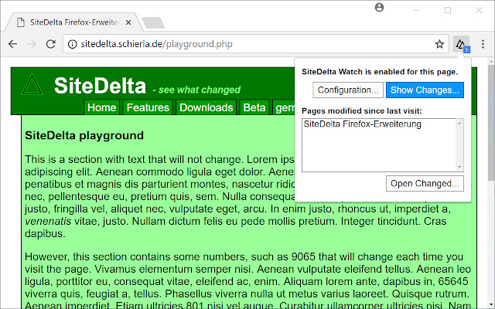
Task: Close the SiteDelta Firefox-Erweiterung tab
Action: pyautogui.click(x=128, y=22)
